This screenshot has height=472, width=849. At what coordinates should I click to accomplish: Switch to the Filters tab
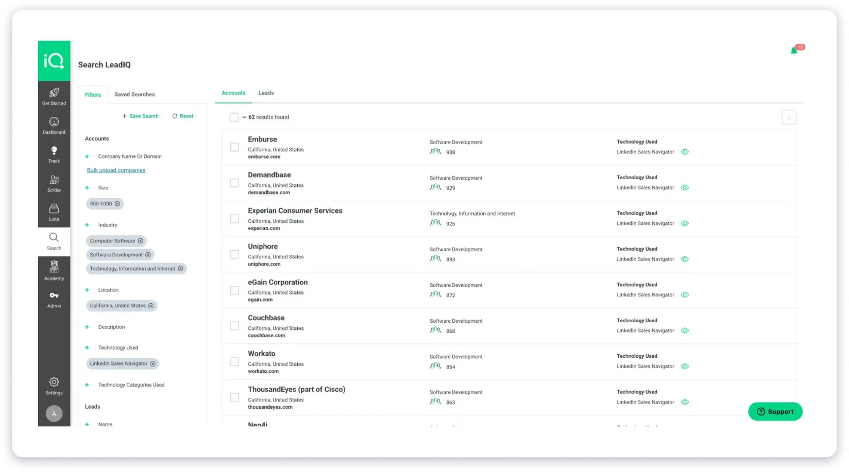pos(93,95)
